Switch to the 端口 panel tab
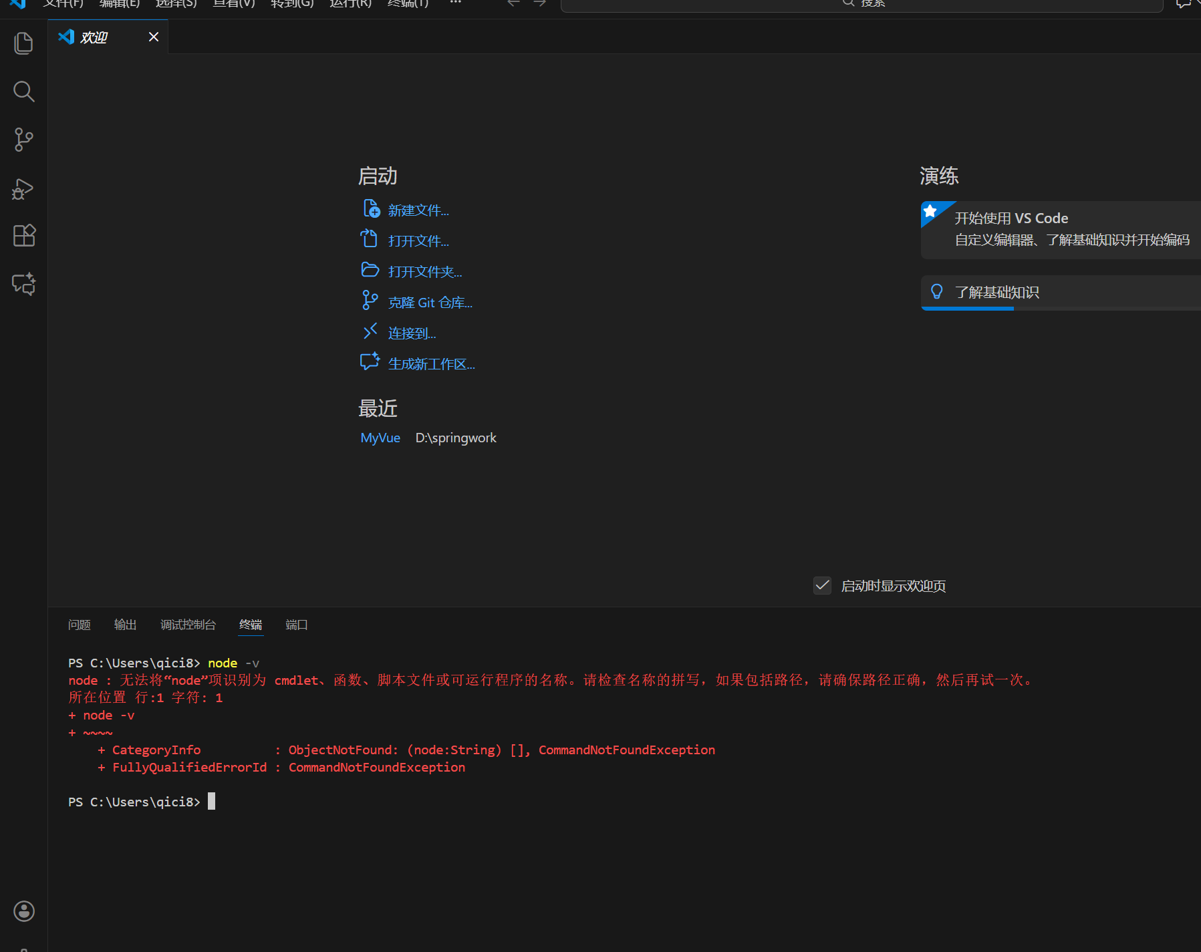 pos(297,625)
